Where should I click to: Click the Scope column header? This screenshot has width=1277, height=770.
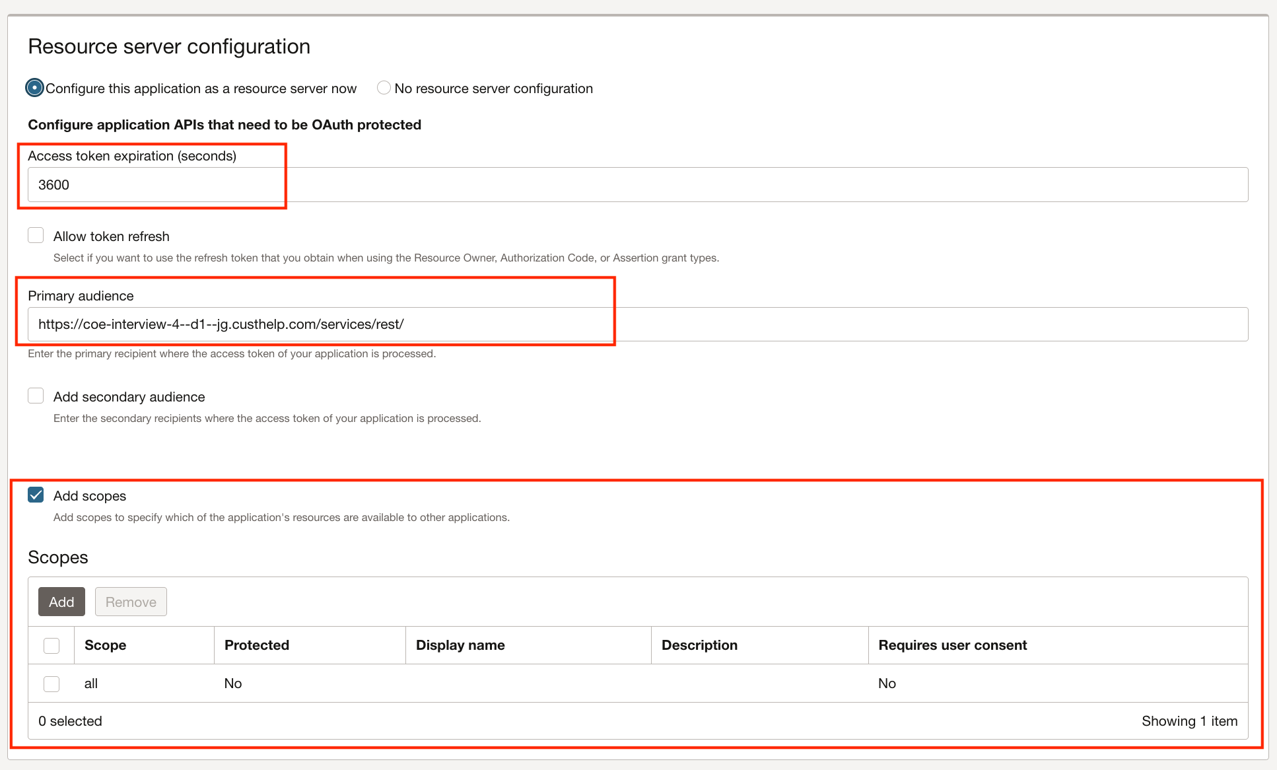click(x=105, y=645)
